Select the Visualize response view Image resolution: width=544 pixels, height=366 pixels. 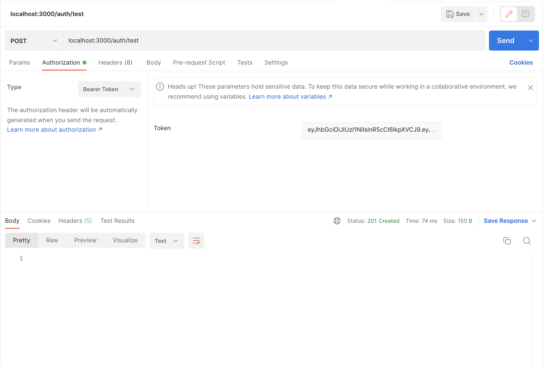125,240
